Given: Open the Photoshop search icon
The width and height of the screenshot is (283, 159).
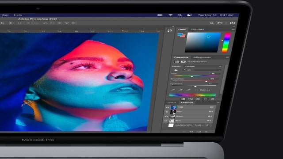Looking at the screenshot, I should 211,23.
